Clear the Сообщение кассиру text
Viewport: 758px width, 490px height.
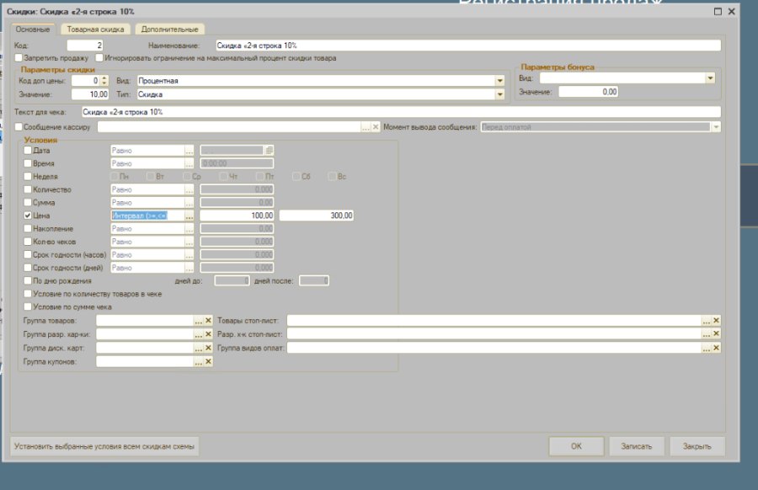[375, 127]
